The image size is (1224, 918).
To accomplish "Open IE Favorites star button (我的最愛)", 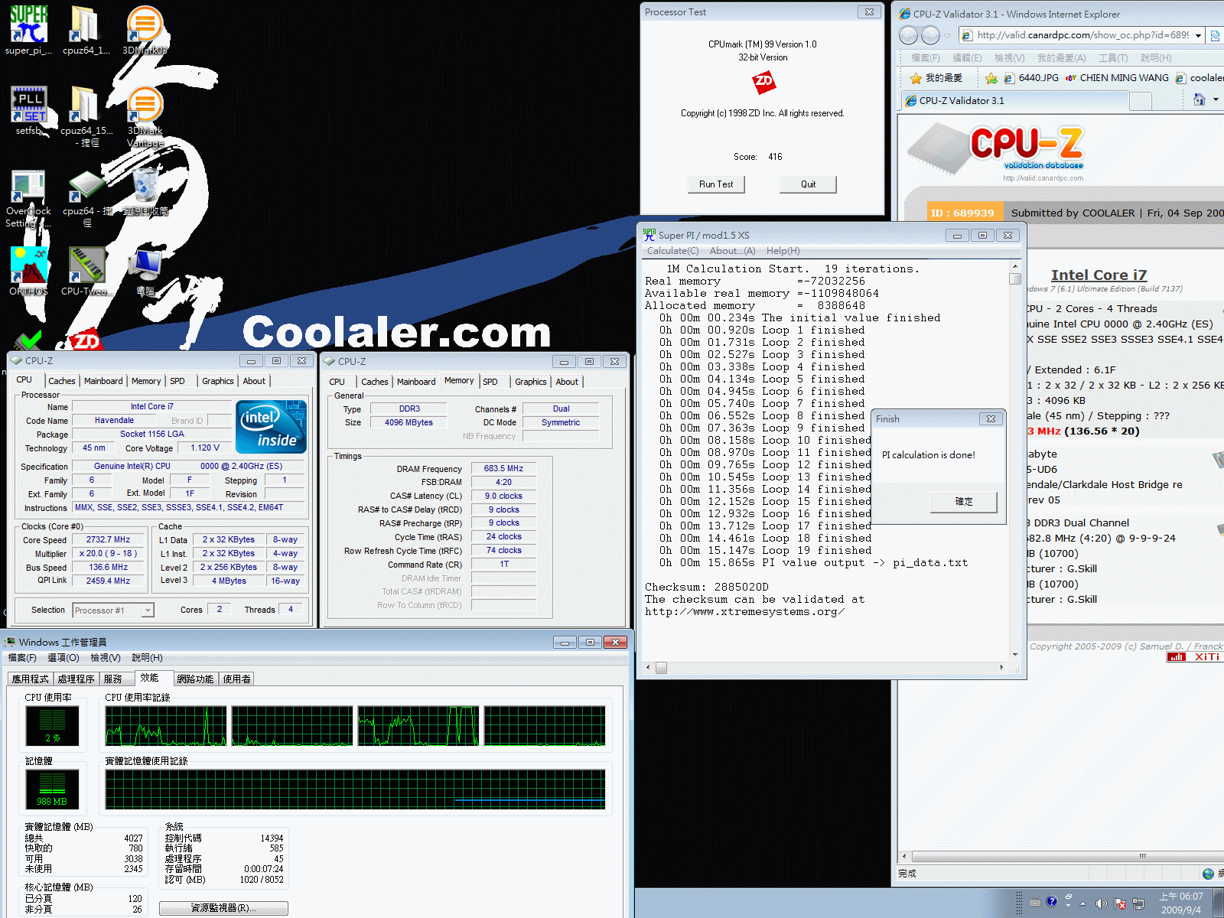I will coord(936,78).
